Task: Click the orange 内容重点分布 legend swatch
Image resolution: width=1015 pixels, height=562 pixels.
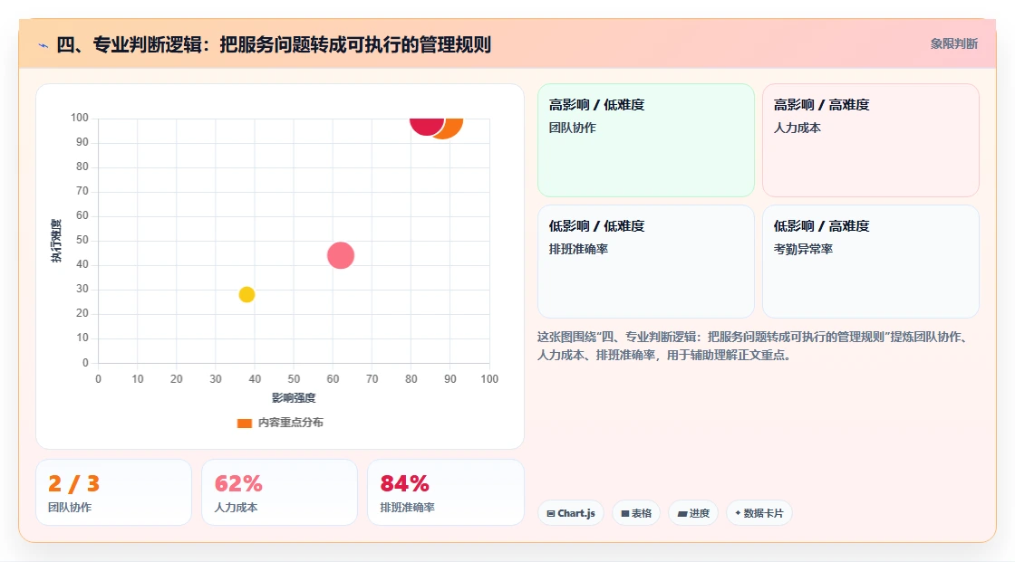Action: (244, 423)
